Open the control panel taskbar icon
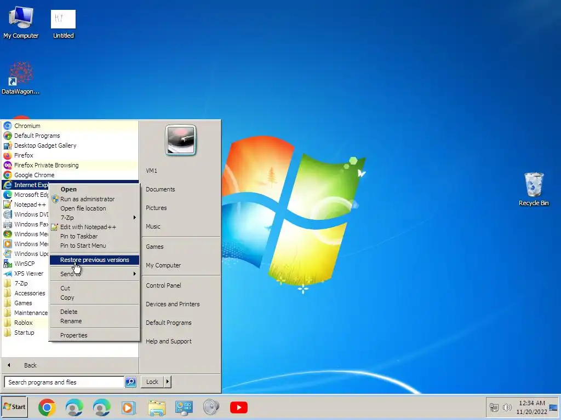The width and height of the screenshot is (561, 420). (184, 407)
